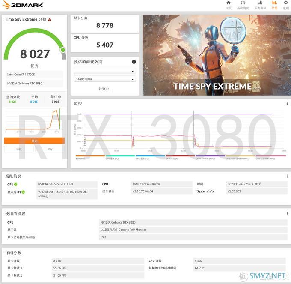291x284 pixels.
Task: Switch to the results (结果) tab
Action: [x=274, y=5]
